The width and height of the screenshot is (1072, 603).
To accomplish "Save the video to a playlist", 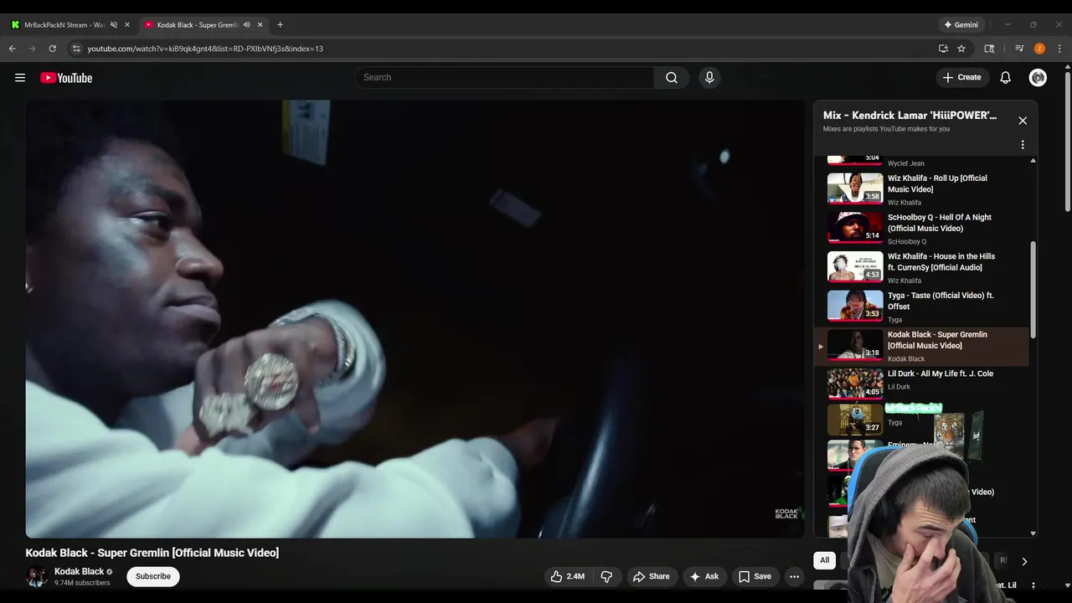I will click(x=755, y=576).
